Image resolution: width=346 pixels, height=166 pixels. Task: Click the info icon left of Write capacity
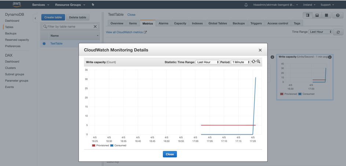click(x=272, y=57)
